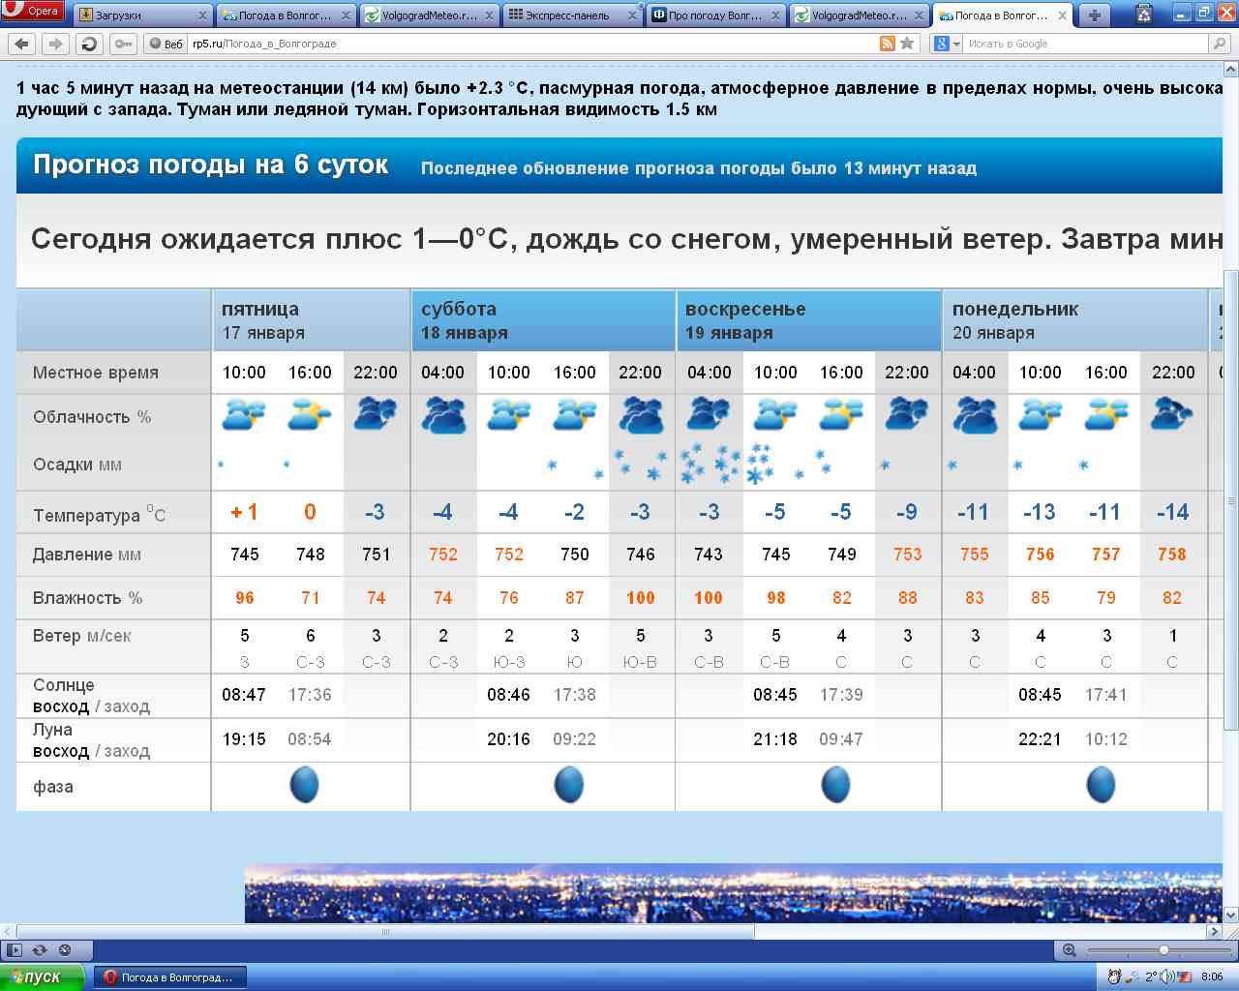1239x991 pixels.
Task: Switch to the Загрузки tab
Action: click(141, 15)
